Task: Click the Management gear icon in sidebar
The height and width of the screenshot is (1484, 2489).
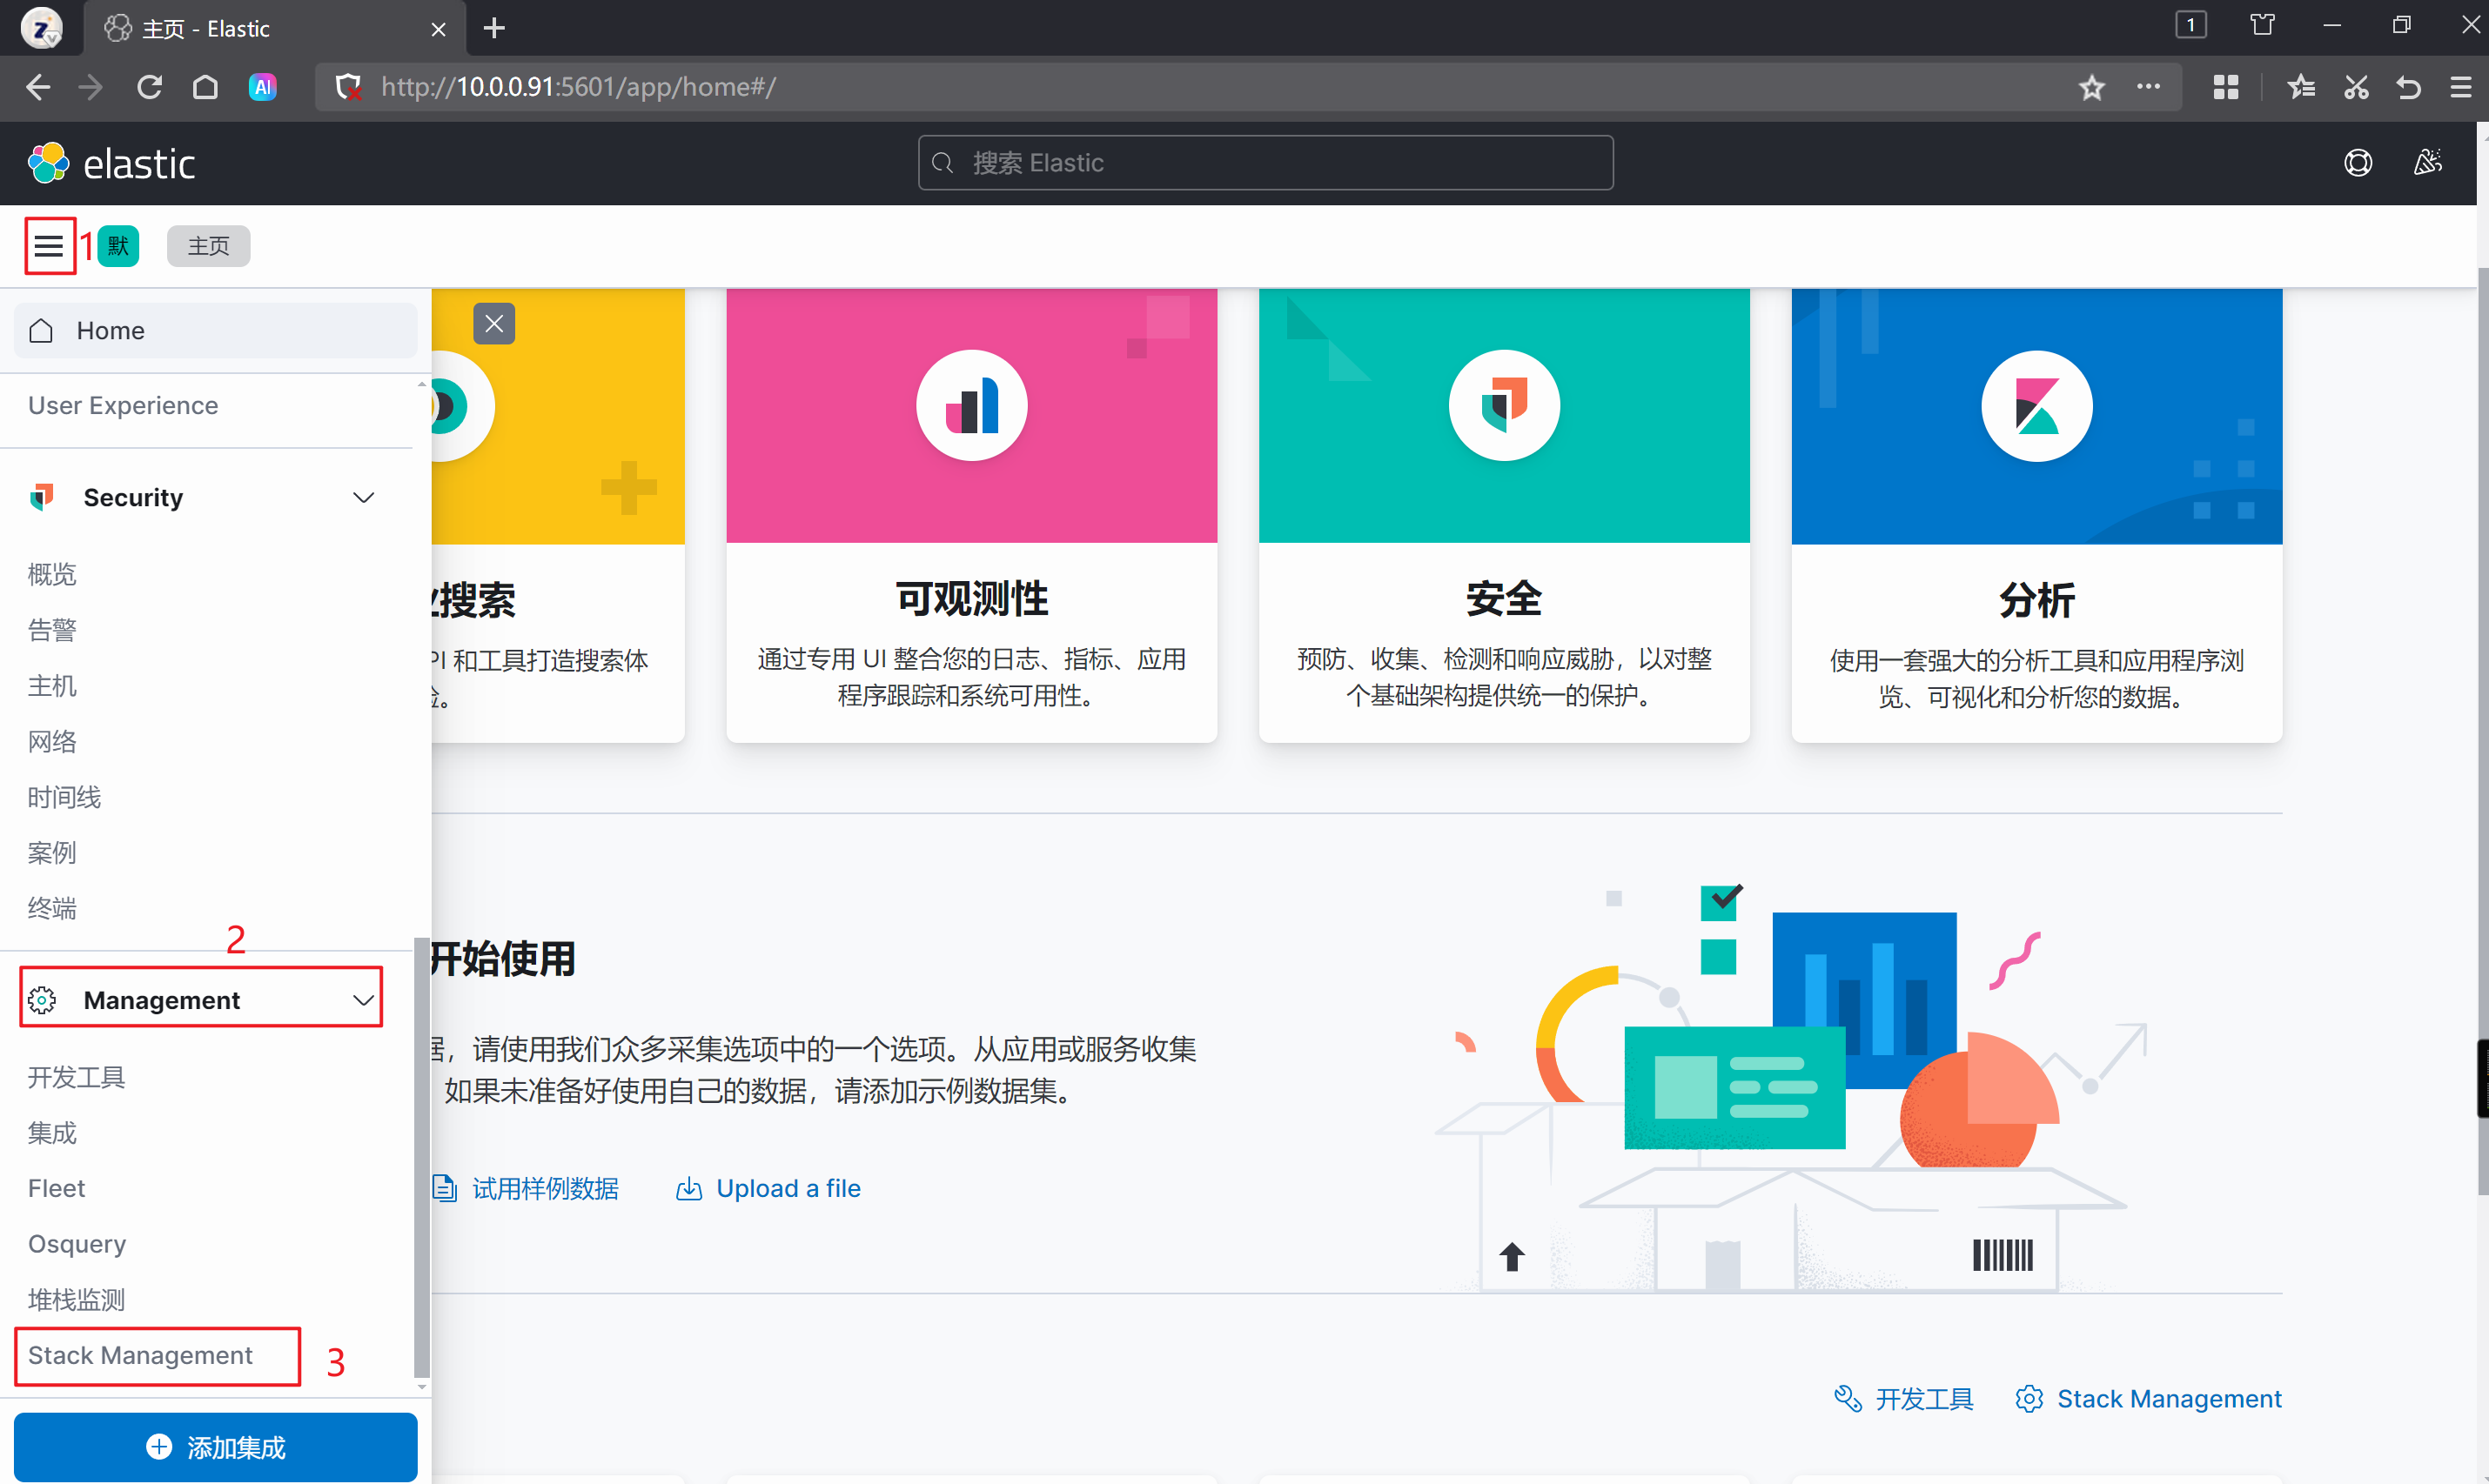Action: pyautogui.click(x=42, y=1000)
